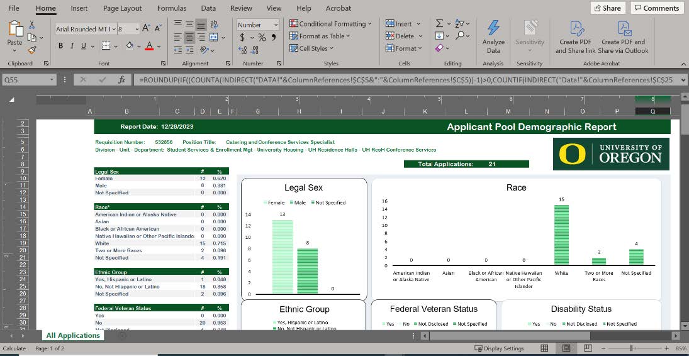The height and width of the screenshot is (356, 689).
Task: Decrease font size with the smaller A icon
Action: click(x=158, y=28)
